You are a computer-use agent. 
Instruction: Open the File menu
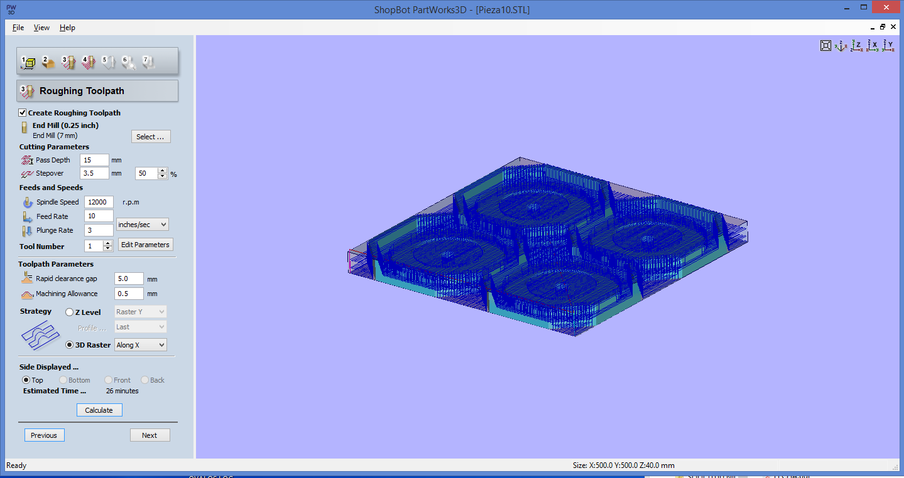[x=18, y=28]
